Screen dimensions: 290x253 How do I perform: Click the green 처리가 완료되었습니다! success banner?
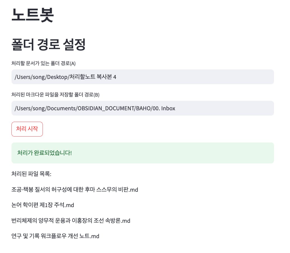[x=142, y=153]
